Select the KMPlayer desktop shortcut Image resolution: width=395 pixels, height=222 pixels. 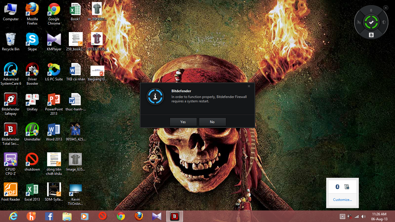tap(54, 42)
